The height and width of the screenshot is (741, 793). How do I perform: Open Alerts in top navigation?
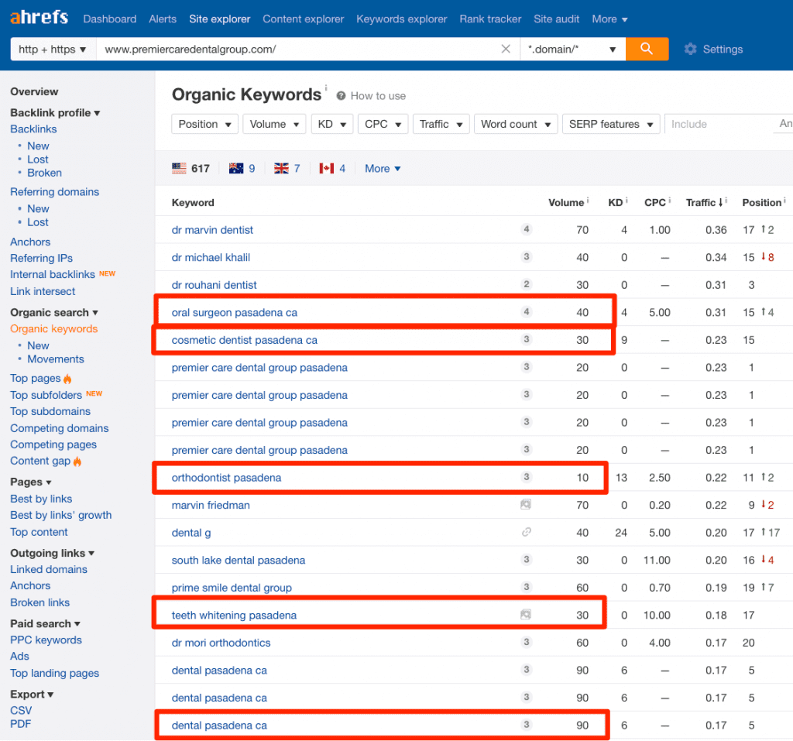click(x=163, y=19)
